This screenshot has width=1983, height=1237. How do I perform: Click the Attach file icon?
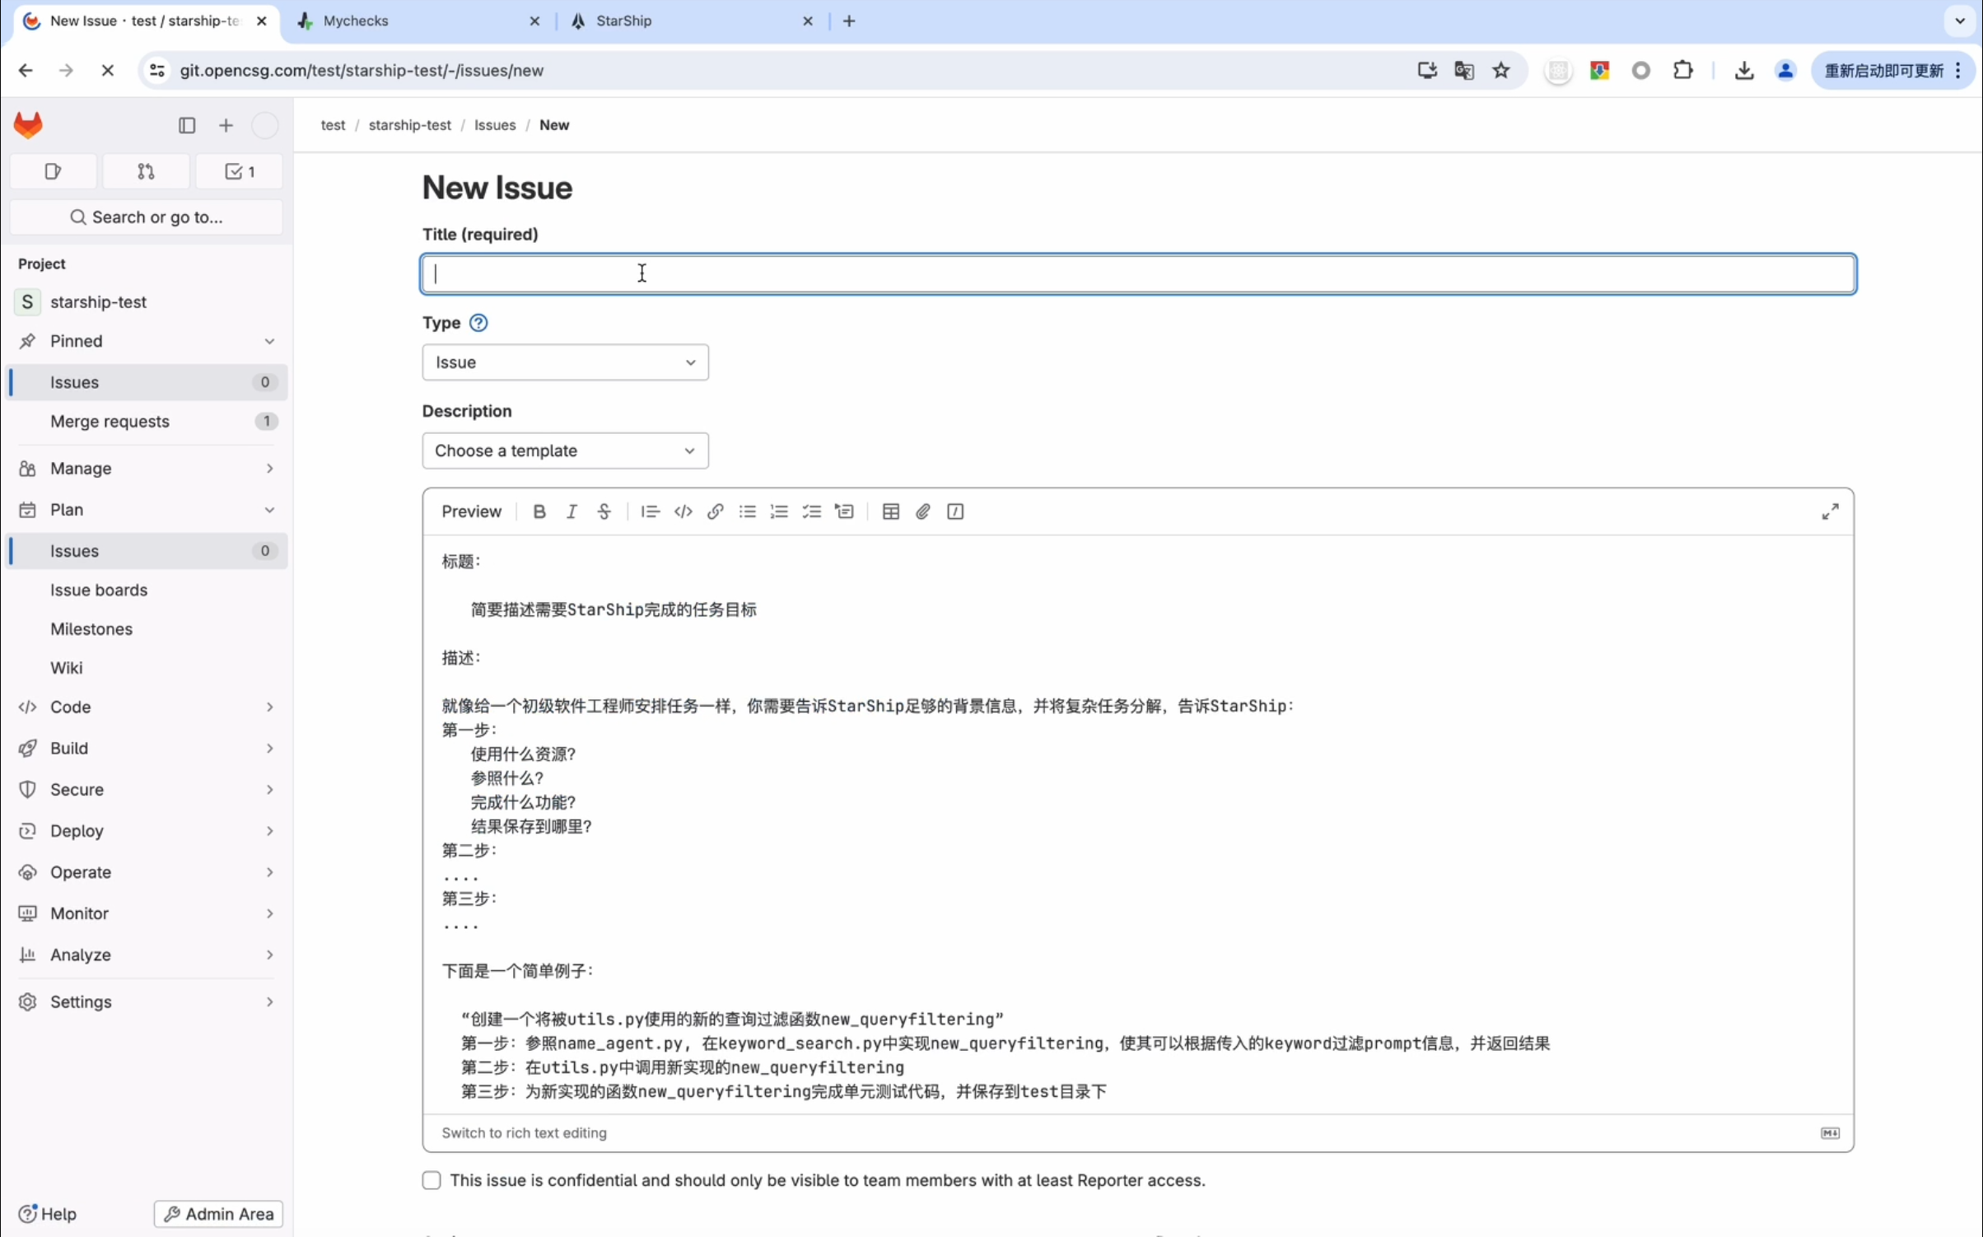(x=923, y=510)
